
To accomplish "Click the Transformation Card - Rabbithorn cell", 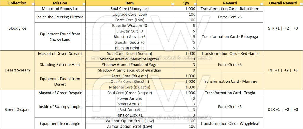I will (x=230, y=9).
